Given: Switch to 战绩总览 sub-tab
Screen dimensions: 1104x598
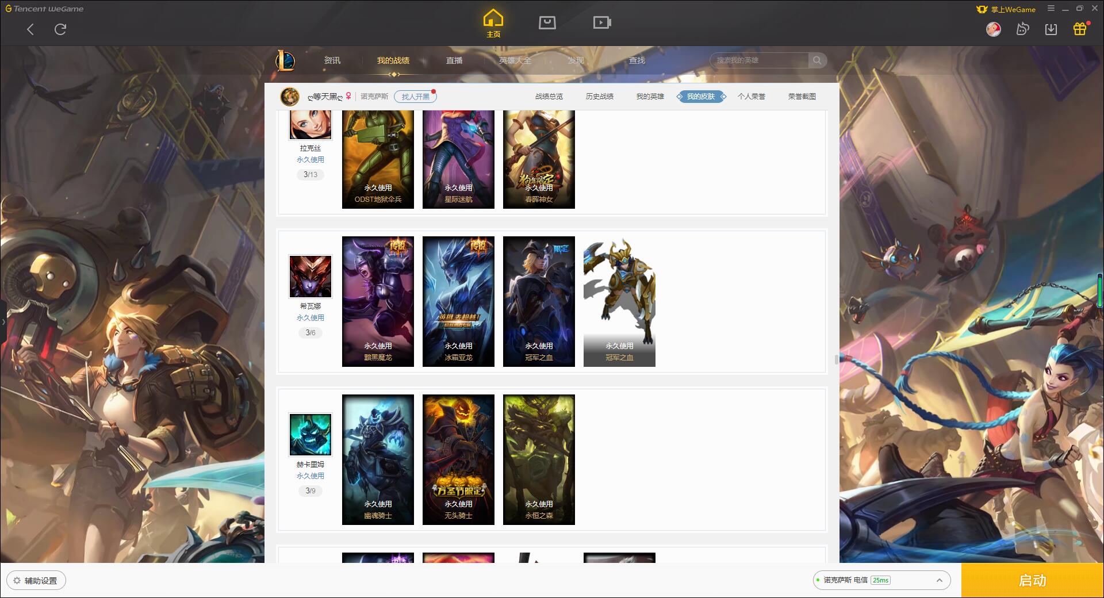Looking at the screenshot, I should click(549, 97).
